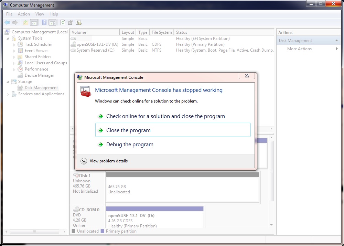Image resolution: width=344 pixels, height=246 pixels.
Task: Select the openSUSE-13.1-DV (D:) volume disc icon
Action: point(73,44)
